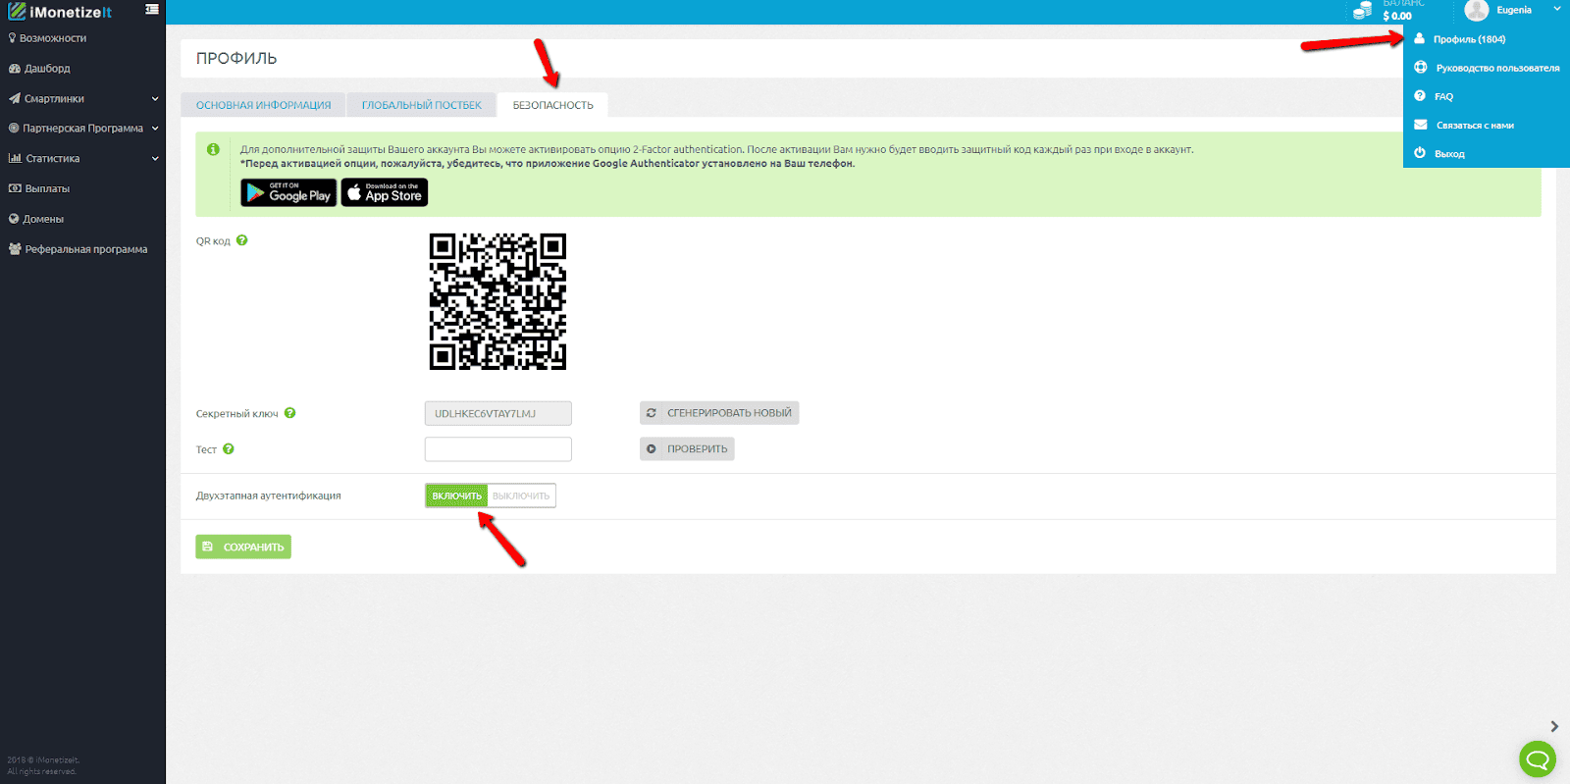The height and width of the screenshot is (784, 1570).
Task: Open the ГЛОБАЛЬНЫЙ ПОСТБЕК tab
Action: point(422,105)
